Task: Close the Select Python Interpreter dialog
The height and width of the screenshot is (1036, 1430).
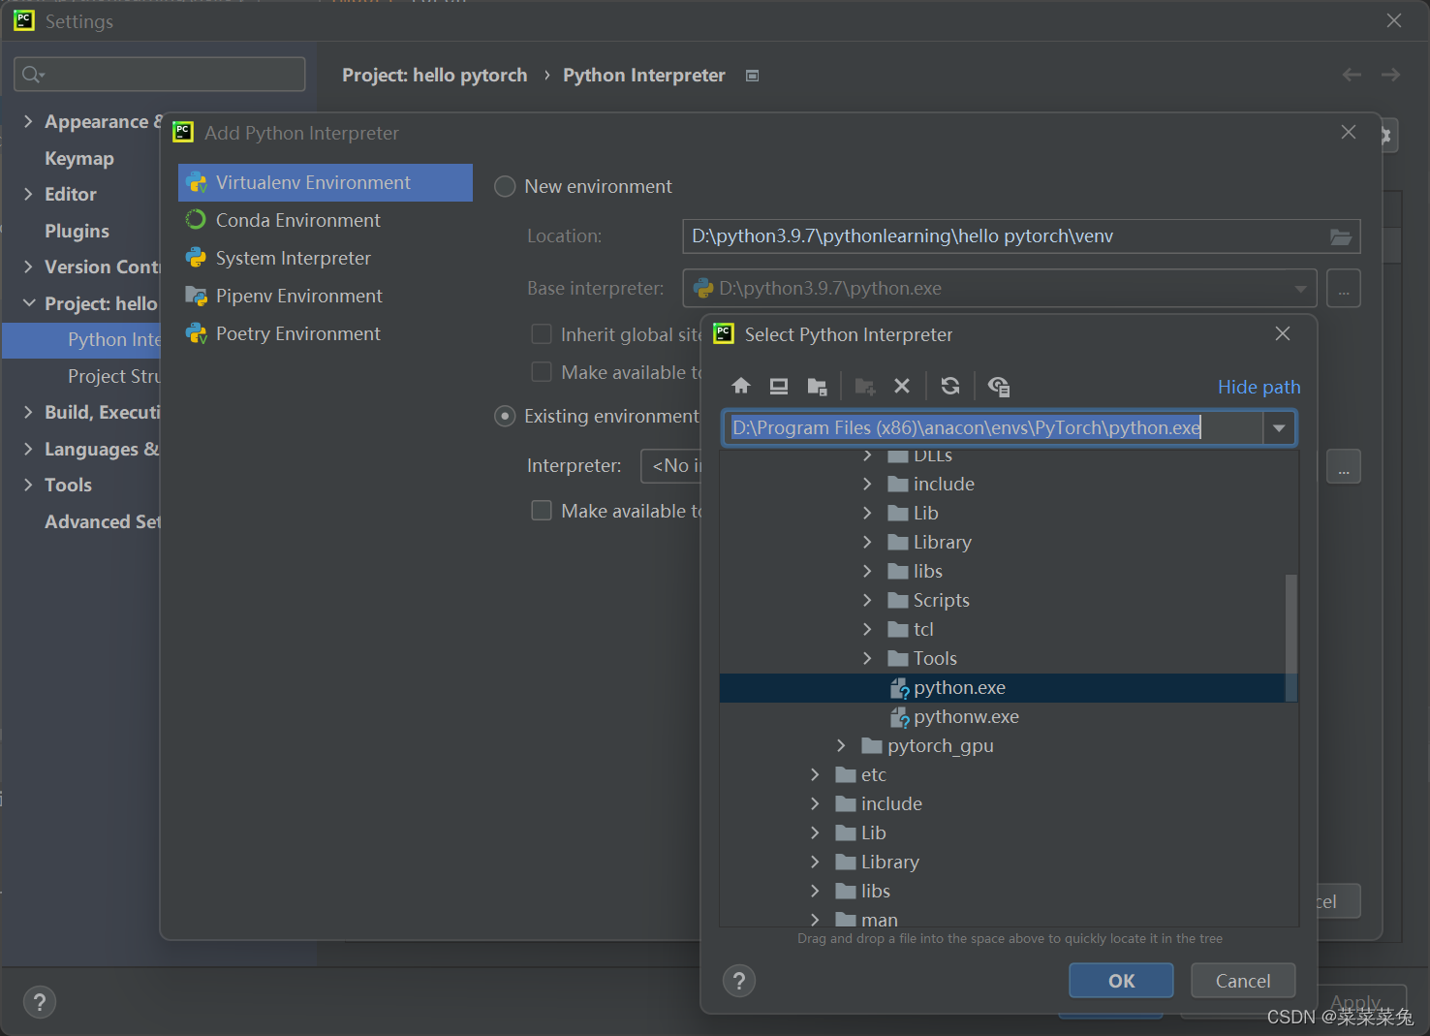Action: [1283, 333]
